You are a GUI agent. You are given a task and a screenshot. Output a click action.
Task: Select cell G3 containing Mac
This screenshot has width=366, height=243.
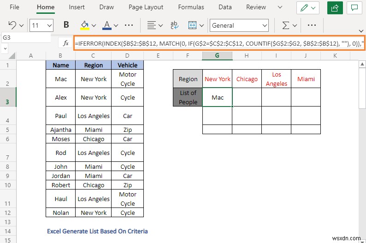[x=217, y=97]
